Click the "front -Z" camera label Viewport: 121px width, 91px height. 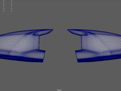coord(59,90)
